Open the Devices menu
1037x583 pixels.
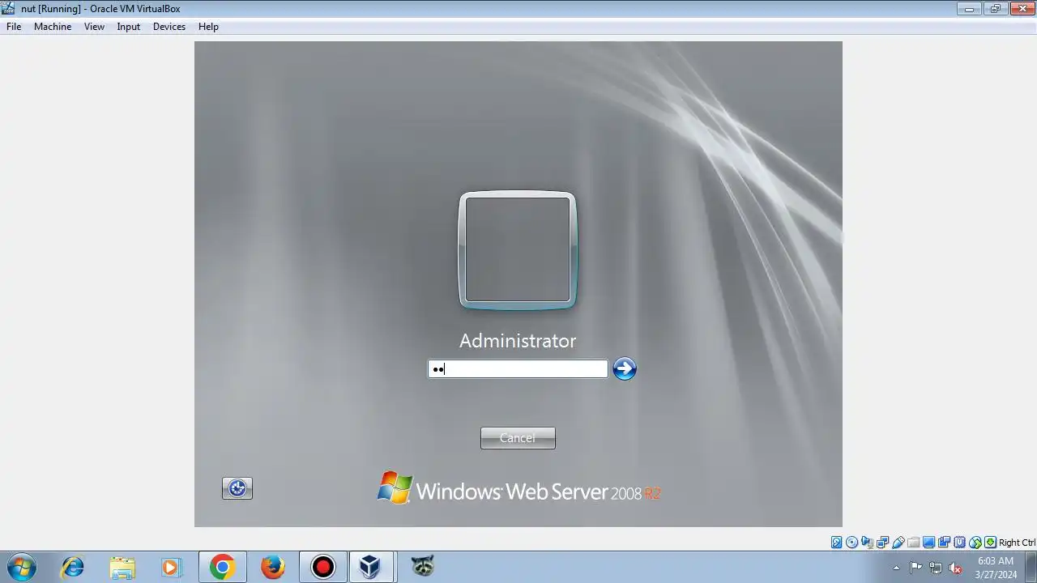[169, 27]
